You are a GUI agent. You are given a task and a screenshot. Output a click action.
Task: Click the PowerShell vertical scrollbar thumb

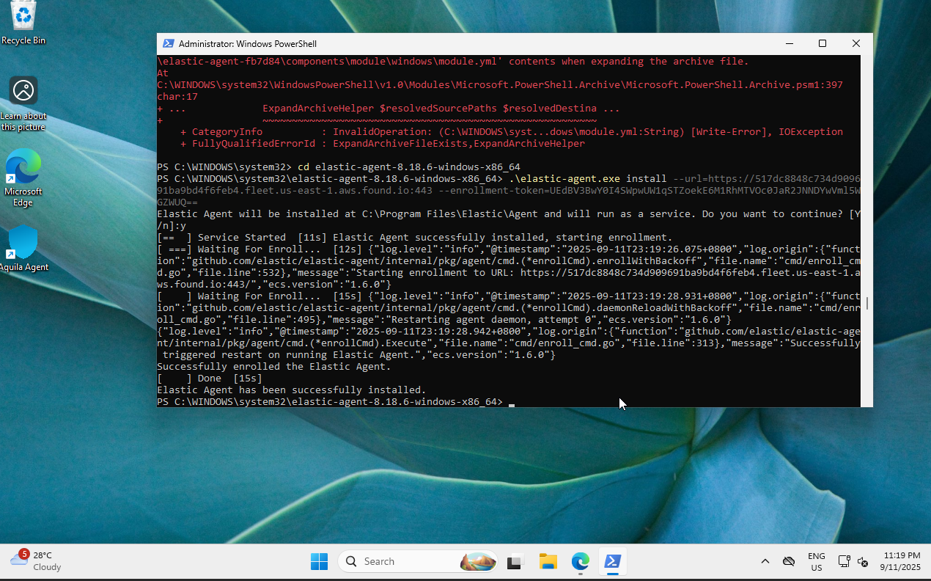(866, 303)
